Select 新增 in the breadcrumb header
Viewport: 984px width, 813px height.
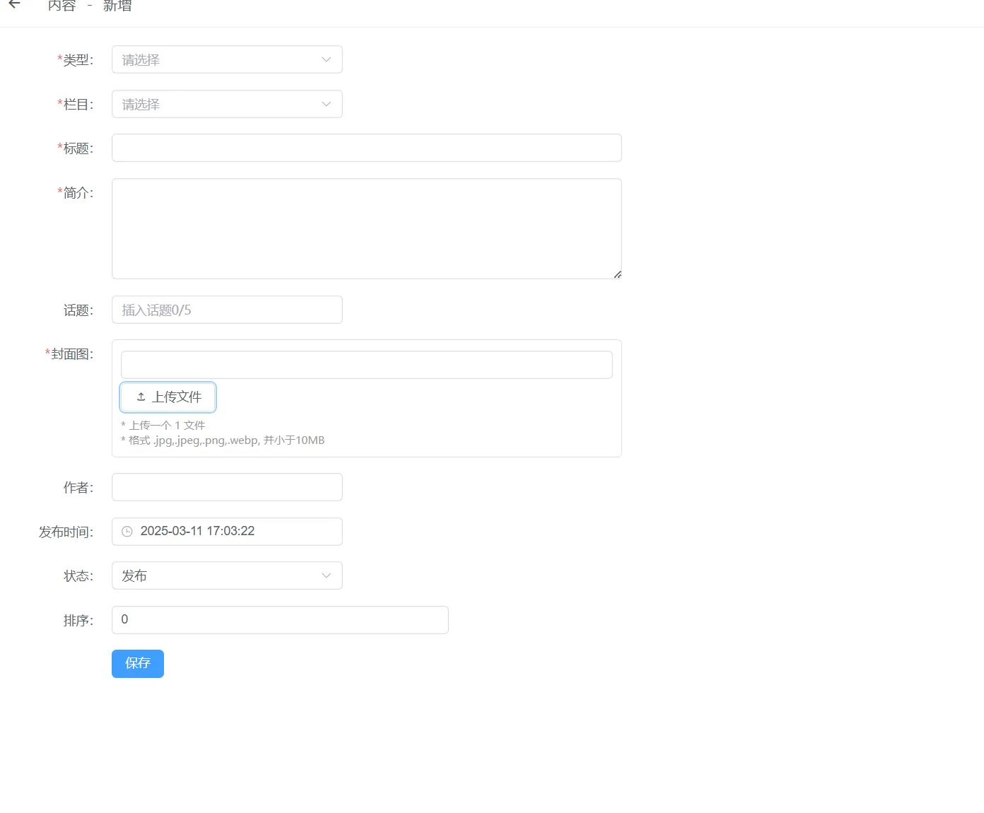117,6
